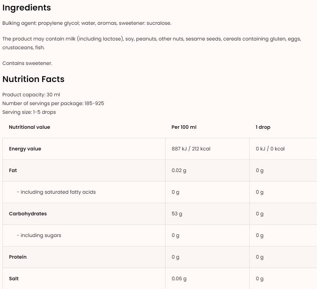Click the 'Per 100 ml' column header
The width and height of the screenshot is (317, 289).
tap(184, 127)
